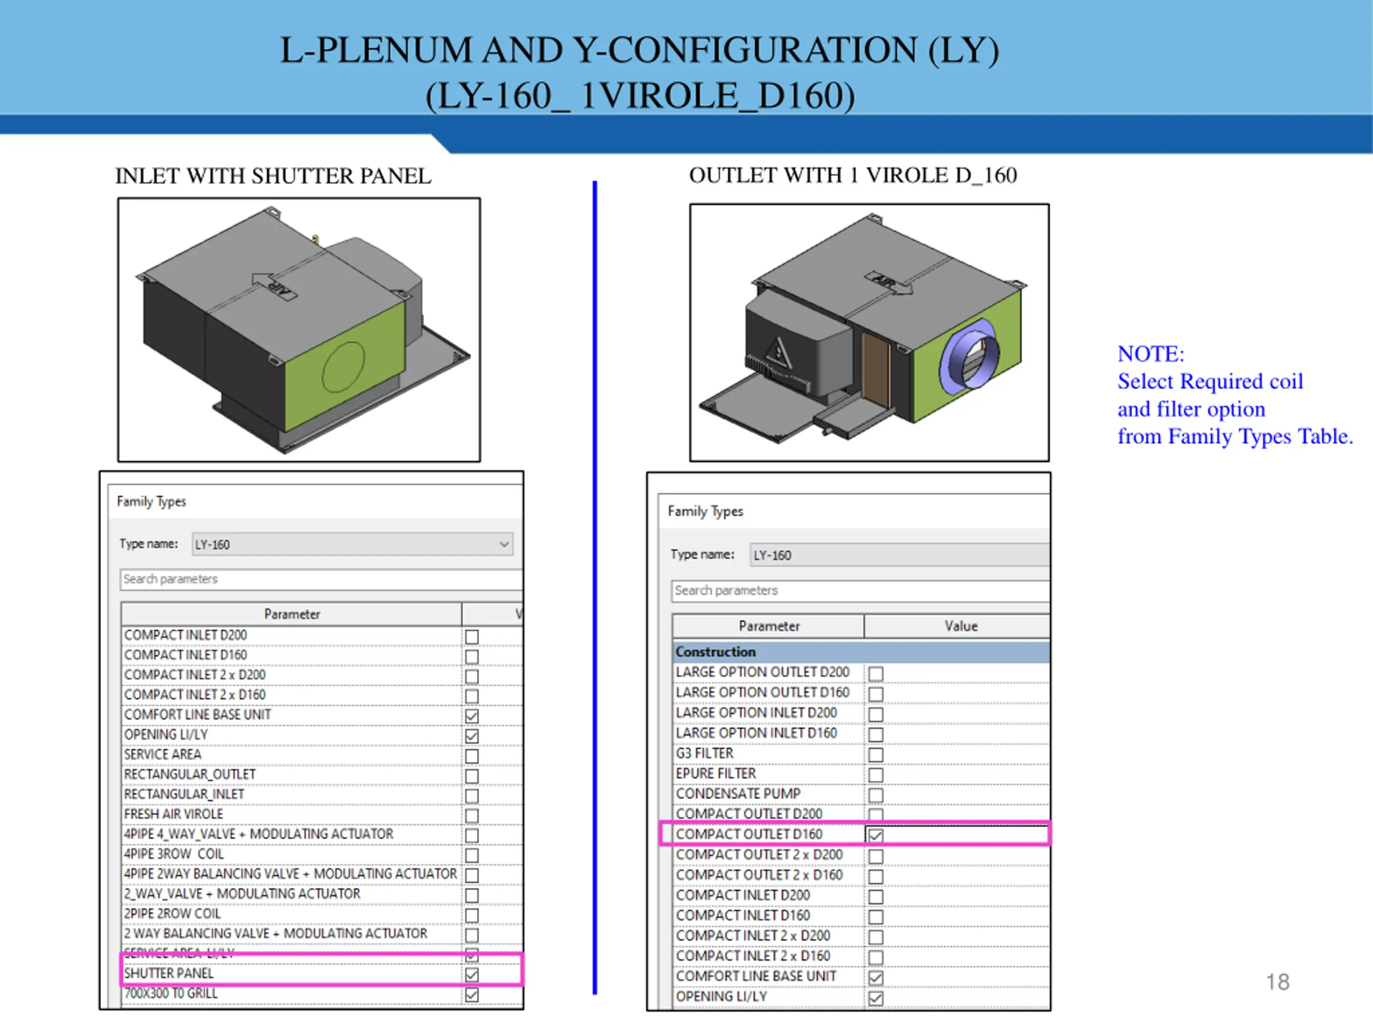Collapse the Construction group header

[715, 652]
